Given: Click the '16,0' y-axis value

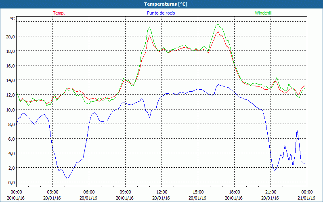Looking at the screenshot, I should 10,66.
